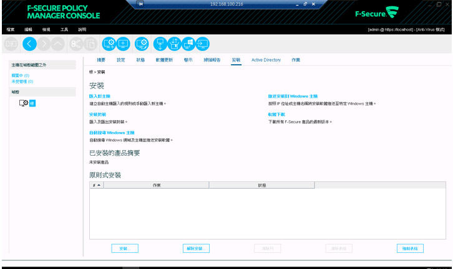
Task: Open the 匯入新主機 link
Action: 100,97
